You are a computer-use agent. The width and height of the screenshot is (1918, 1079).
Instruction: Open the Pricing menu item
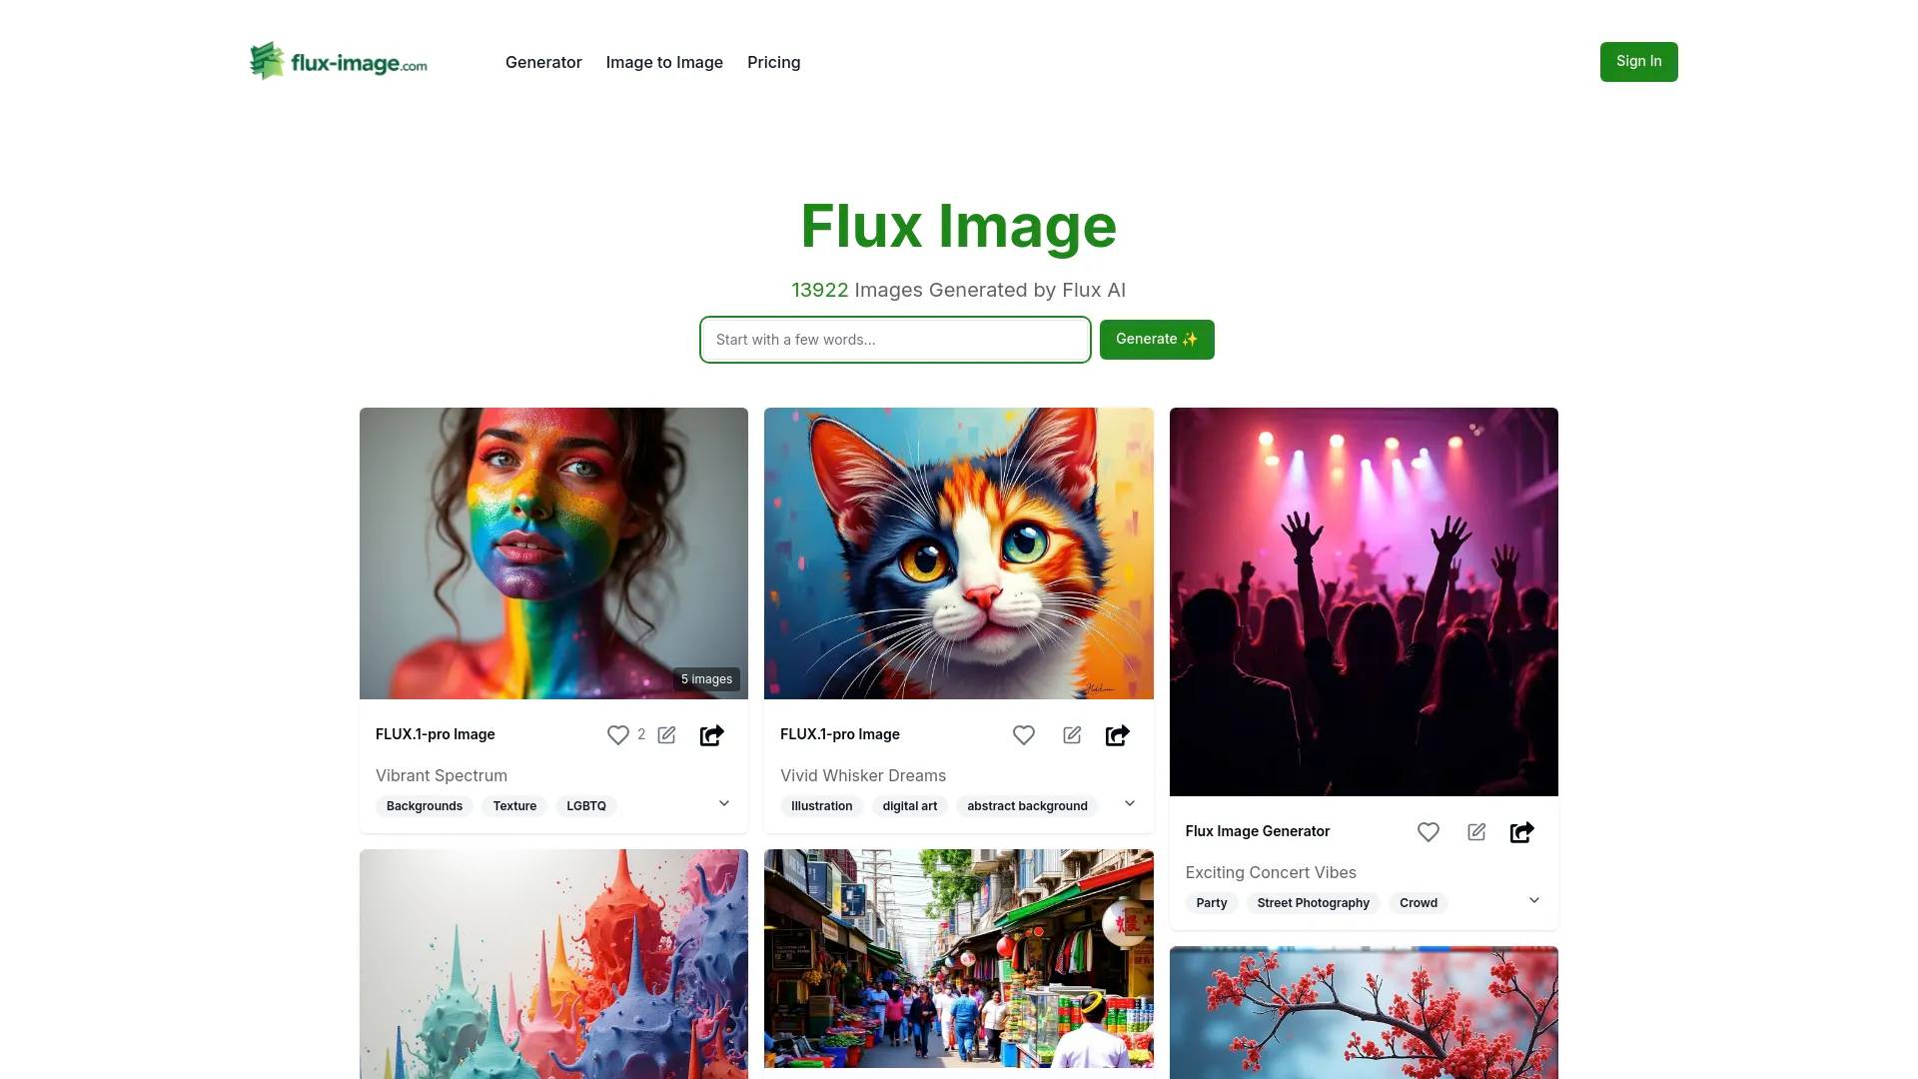point(773,62)
